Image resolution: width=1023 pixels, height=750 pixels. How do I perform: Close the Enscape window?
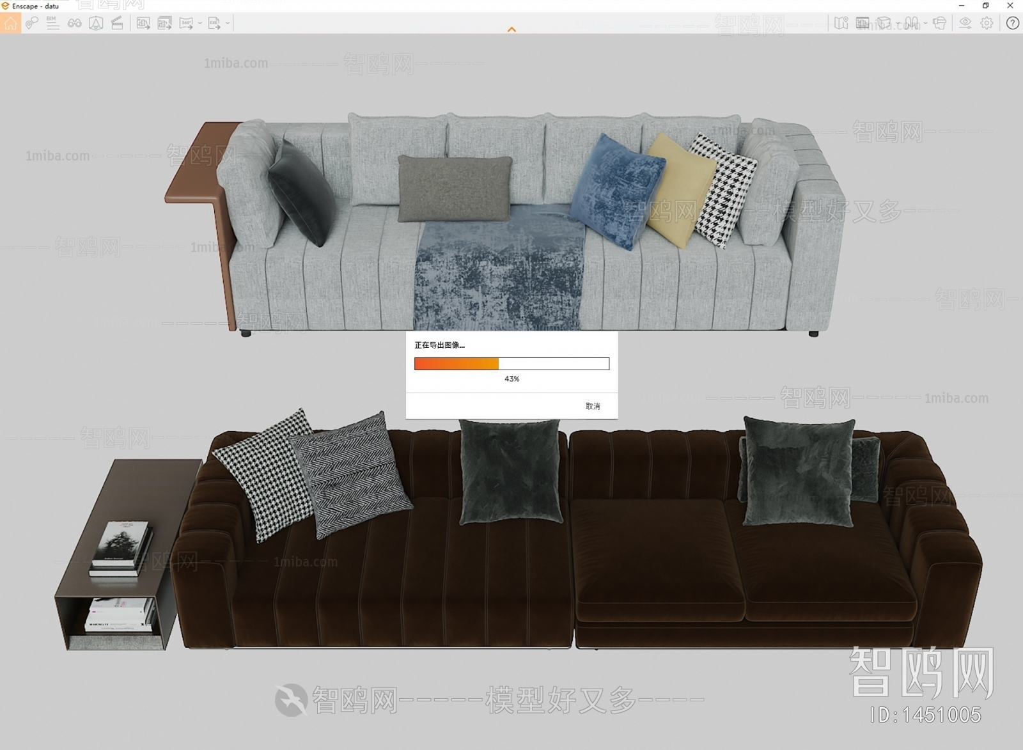click(1010, 6)
